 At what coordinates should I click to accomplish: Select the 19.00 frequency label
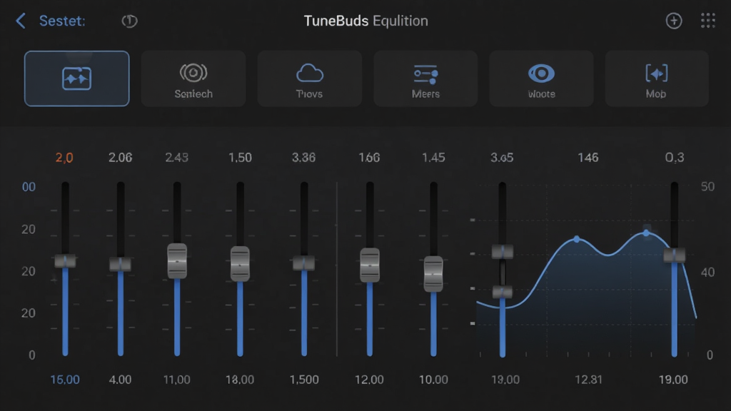[673, 380]
